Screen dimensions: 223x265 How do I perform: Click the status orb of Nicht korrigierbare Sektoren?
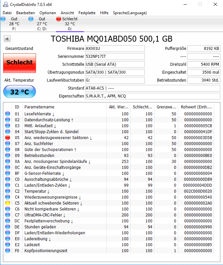[x=8, y=209]
